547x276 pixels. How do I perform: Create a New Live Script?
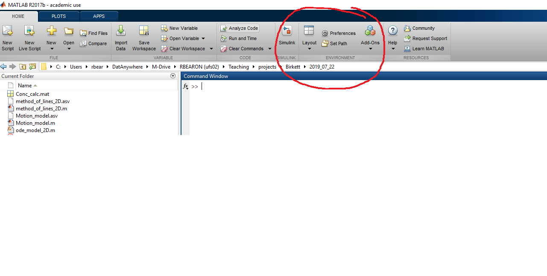pos(29,38)
